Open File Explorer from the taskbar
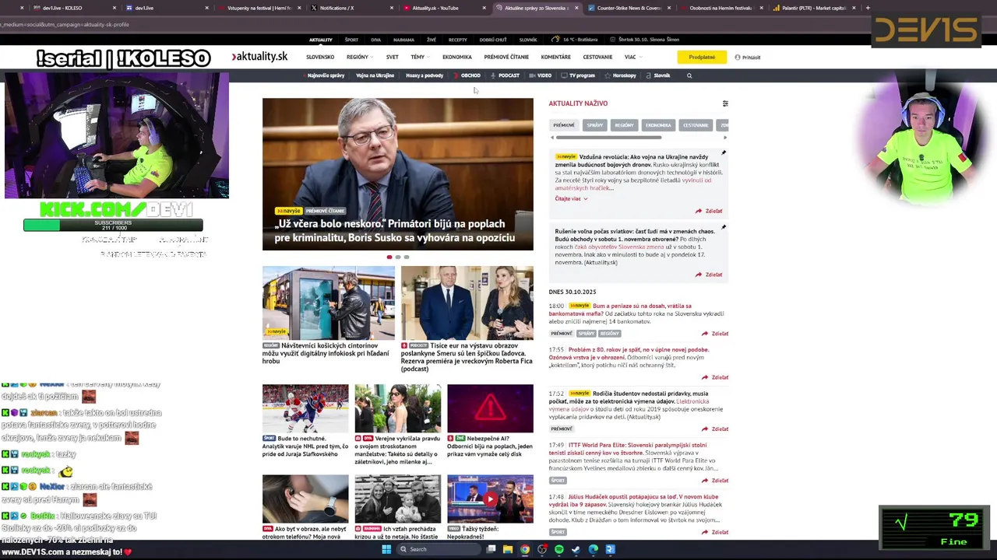Screen dimensions: 997x560 508,549
